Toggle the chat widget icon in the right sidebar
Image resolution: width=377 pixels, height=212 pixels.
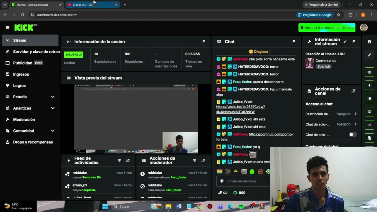pos(369,112)
